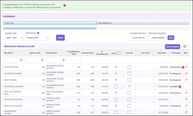Check Exclude box for Cleveland School
The height and width of the screenshot is (116, 193).
[x=129, y=99]
